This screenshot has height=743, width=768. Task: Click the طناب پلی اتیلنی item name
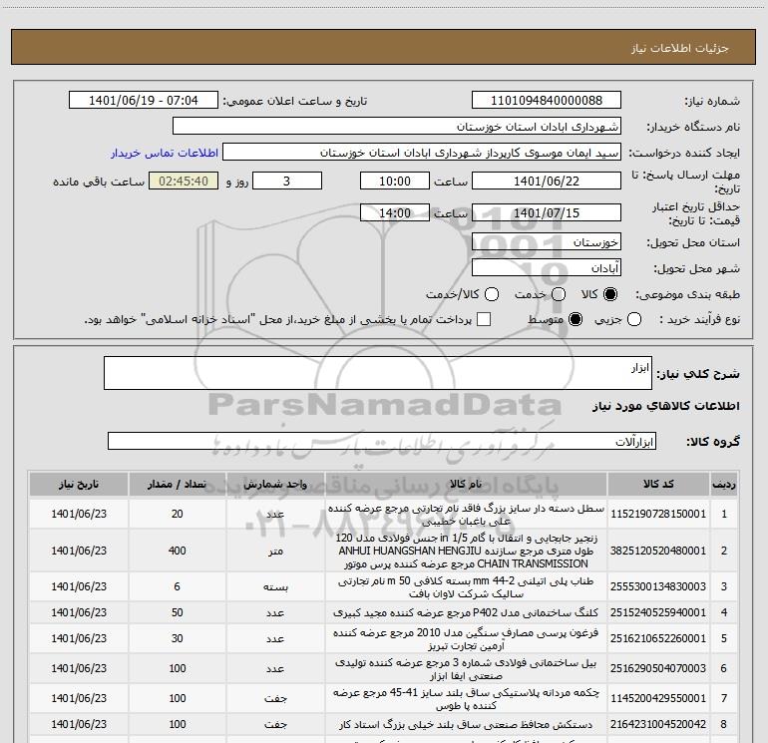[x=466, y=586]
